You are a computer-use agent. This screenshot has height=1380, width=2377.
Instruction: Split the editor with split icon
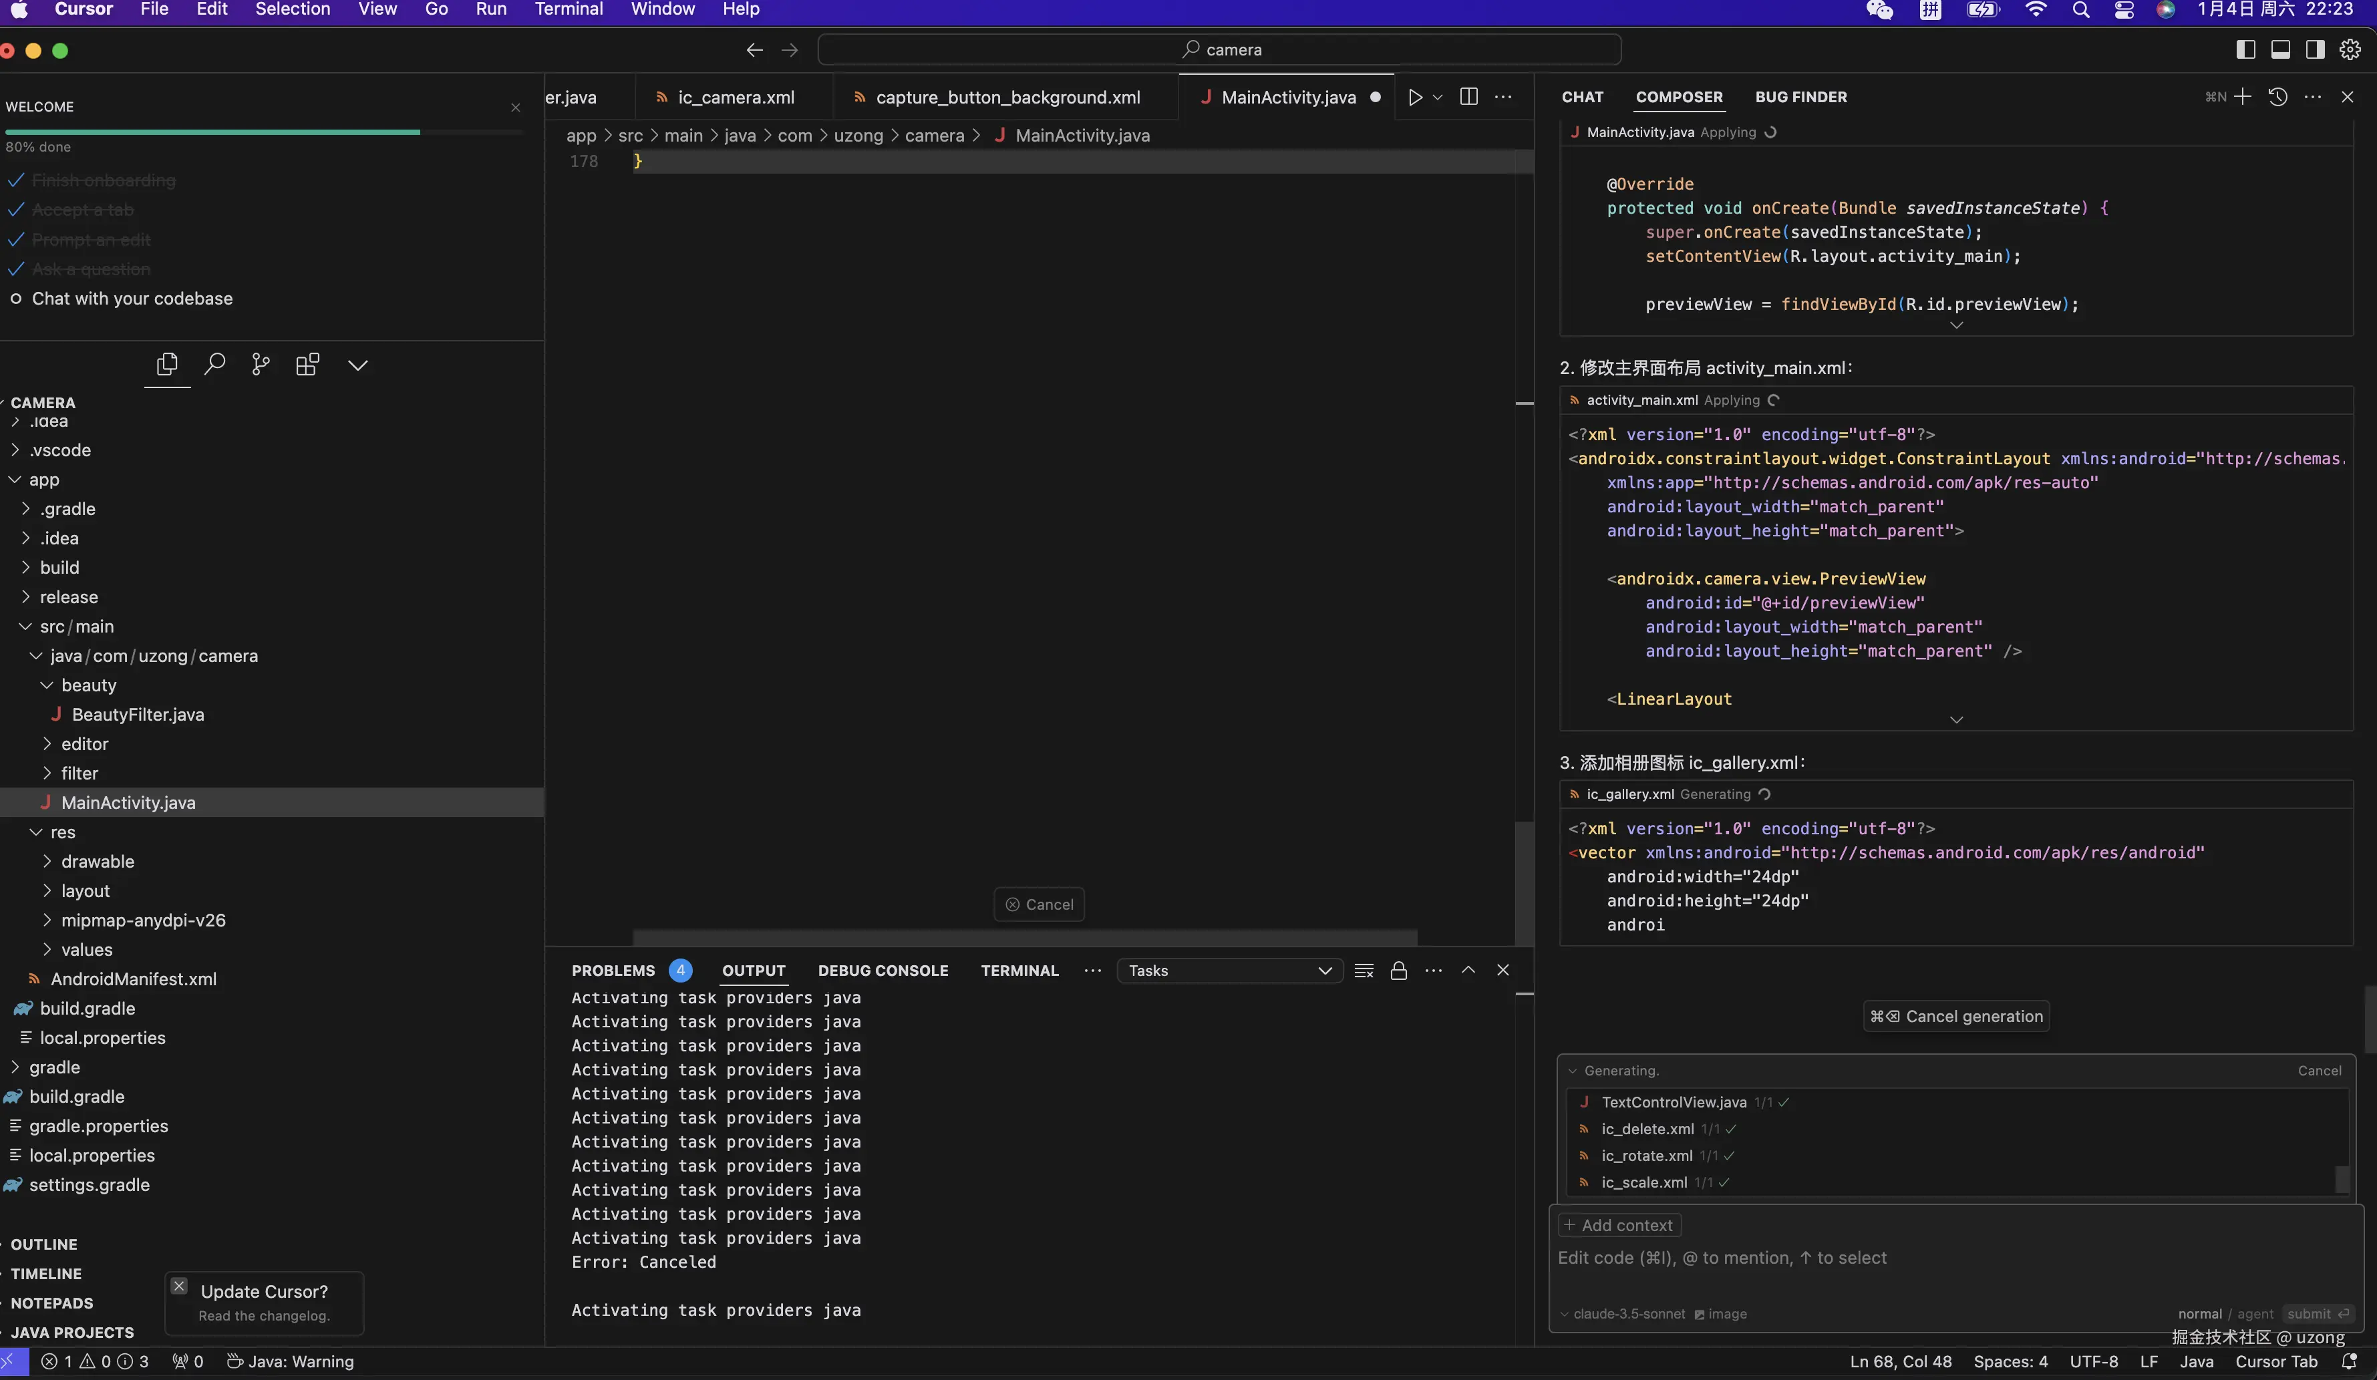[1468, 97]
